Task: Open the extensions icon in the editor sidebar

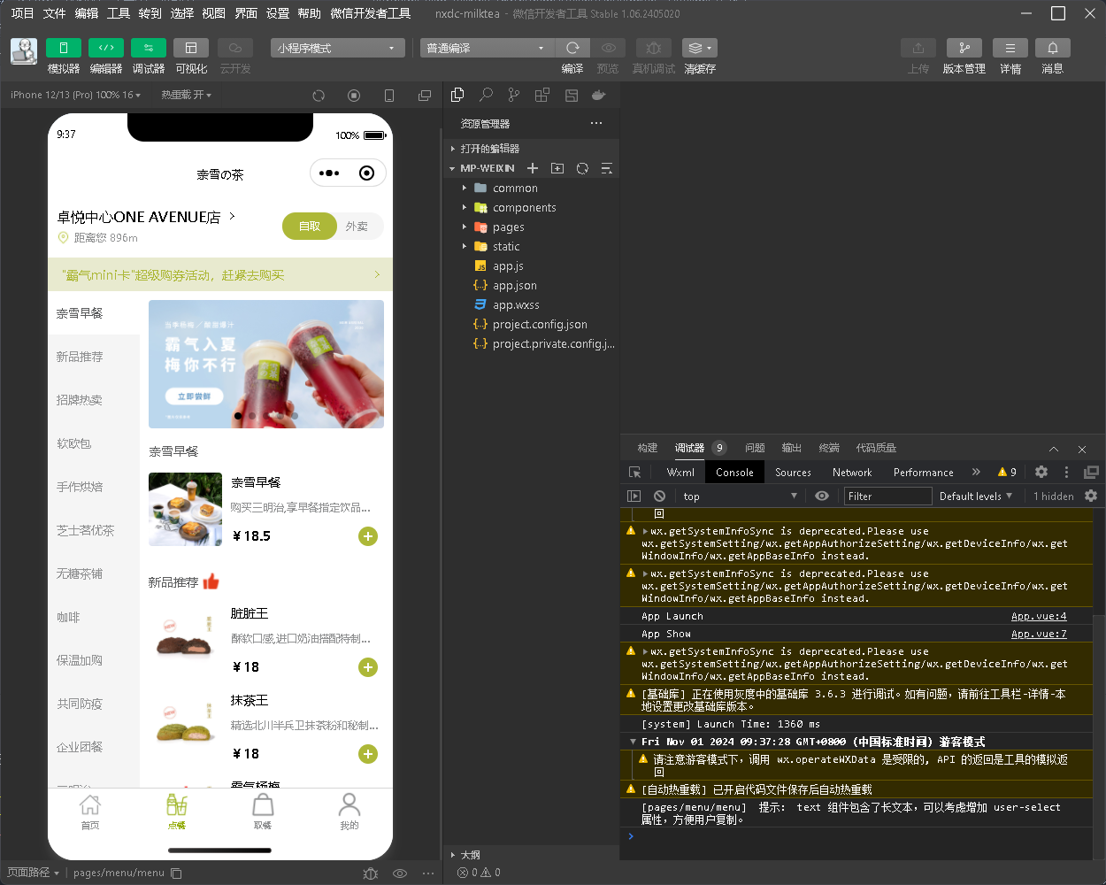Action: pyautogui.click(x=542, y=95)
